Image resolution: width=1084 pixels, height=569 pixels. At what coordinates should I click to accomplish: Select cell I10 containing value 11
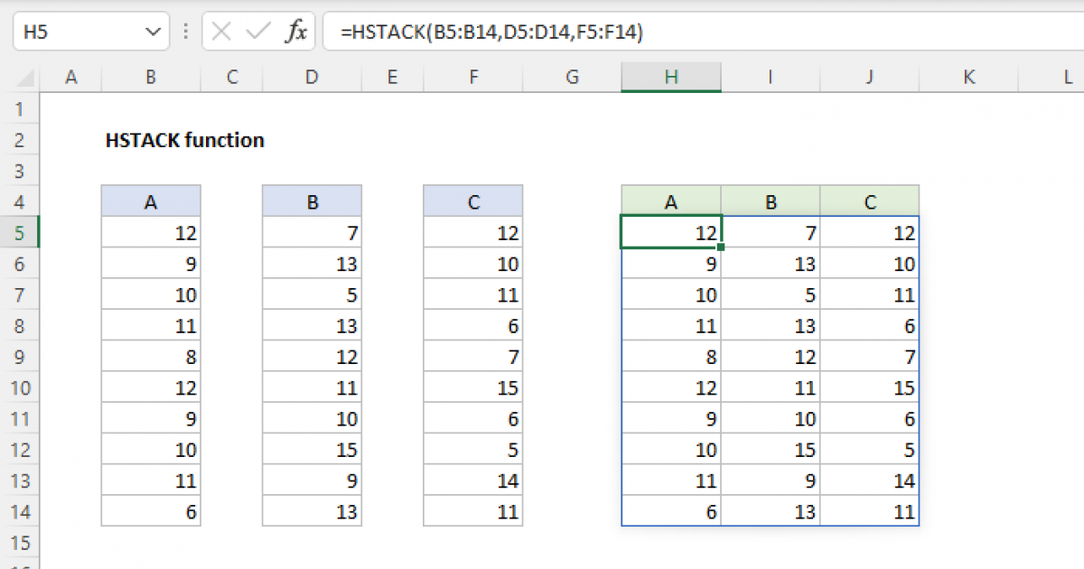coord(770,387)
